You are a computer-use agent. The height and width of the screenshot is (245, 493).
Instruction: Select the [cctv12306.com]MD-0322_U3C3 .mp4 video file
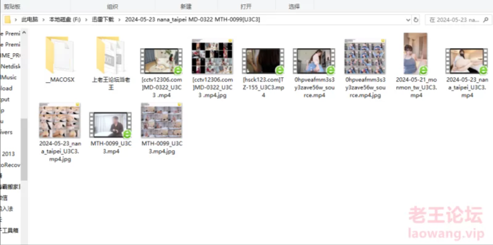tap(161, 73)
